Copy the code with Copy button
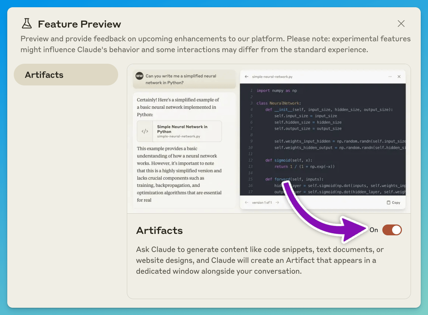 393,203
